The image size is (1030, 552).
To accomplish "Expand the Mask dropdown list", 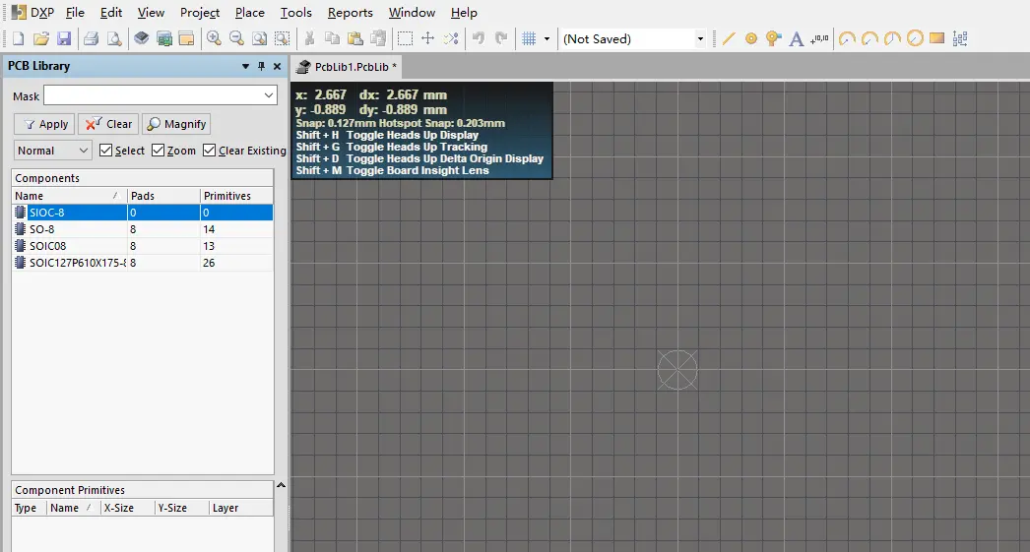I will tap(270, 95).
